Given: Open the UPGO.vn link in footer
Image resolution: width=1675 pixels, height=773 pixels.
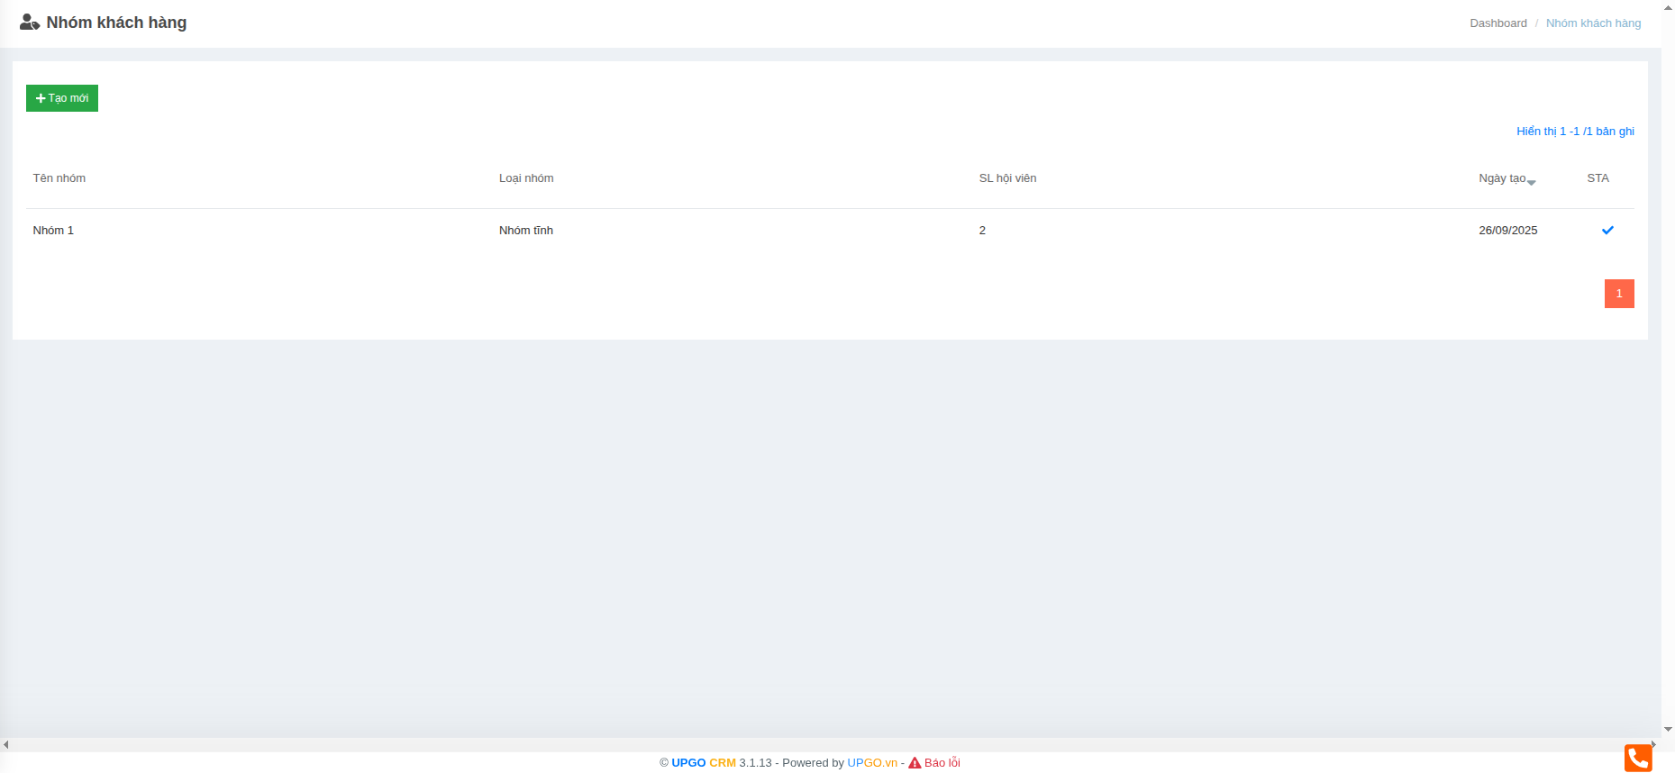Looking at the screenshot, I should click(x=871, y=763).
